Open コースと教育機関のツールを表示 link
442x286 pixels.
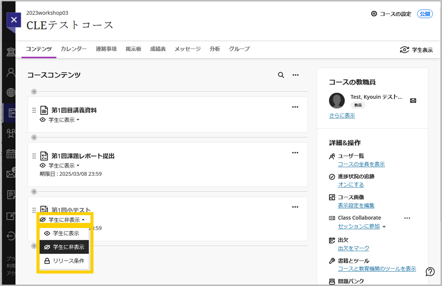pos(377,269)
